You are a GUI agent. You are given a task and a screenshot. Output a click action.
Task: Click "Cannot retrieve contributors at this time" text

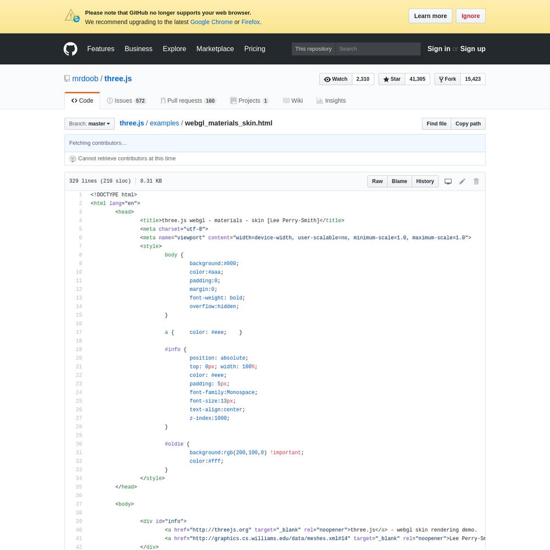pos(127,158)
